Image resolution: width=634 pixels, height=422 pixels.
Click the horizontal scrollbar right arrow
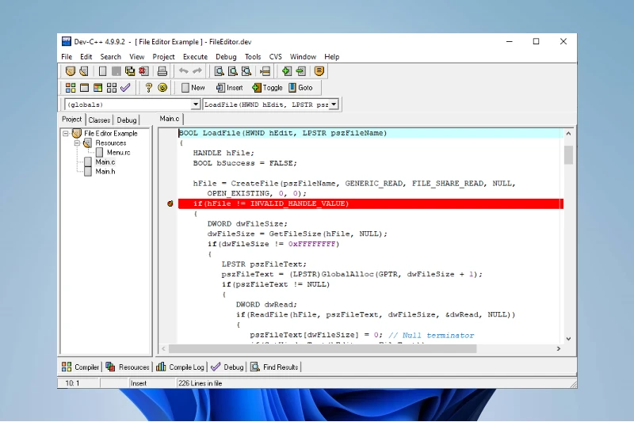tap(559, 348)
